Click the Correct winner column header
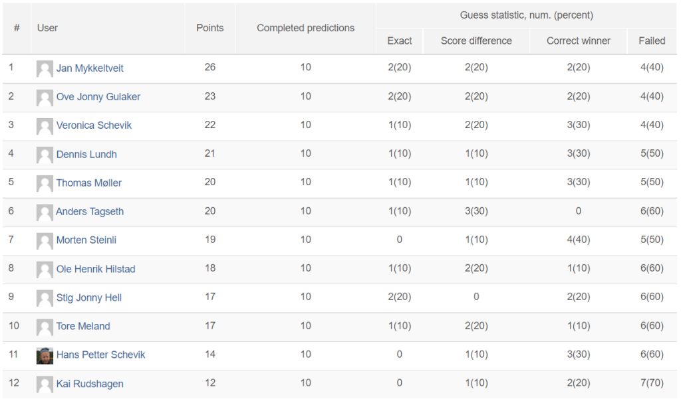The width and height of the screenshot is (681, 399). click(x=579, y=41)
